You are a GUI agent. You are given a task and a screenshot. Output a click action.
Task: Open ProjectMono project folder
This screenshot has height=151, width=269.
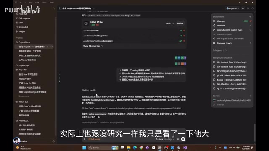pos(24,42)
